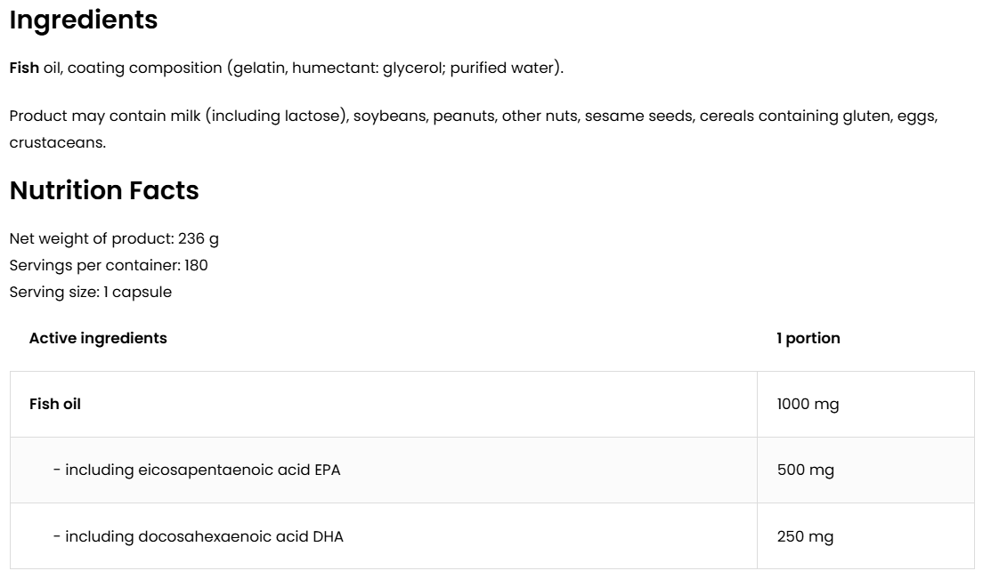Screen dimensions: 983x579
Task: Click the 1 portion column header
Action: pyautogui.click(x=808, y=338)
